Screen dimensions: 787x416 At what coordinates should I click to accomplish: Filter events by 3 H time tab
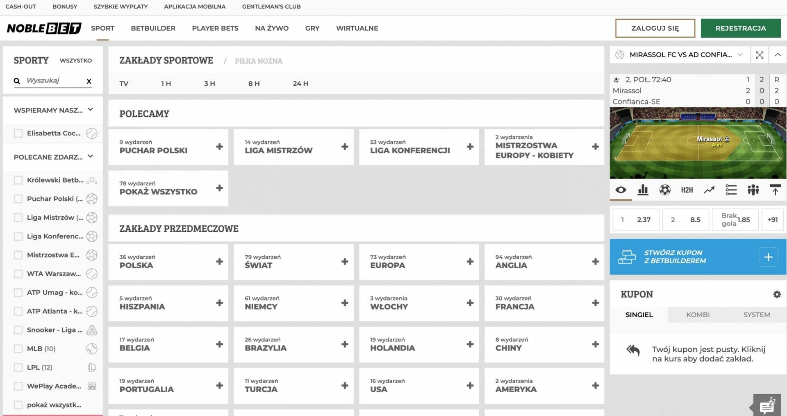click(209, 84)
